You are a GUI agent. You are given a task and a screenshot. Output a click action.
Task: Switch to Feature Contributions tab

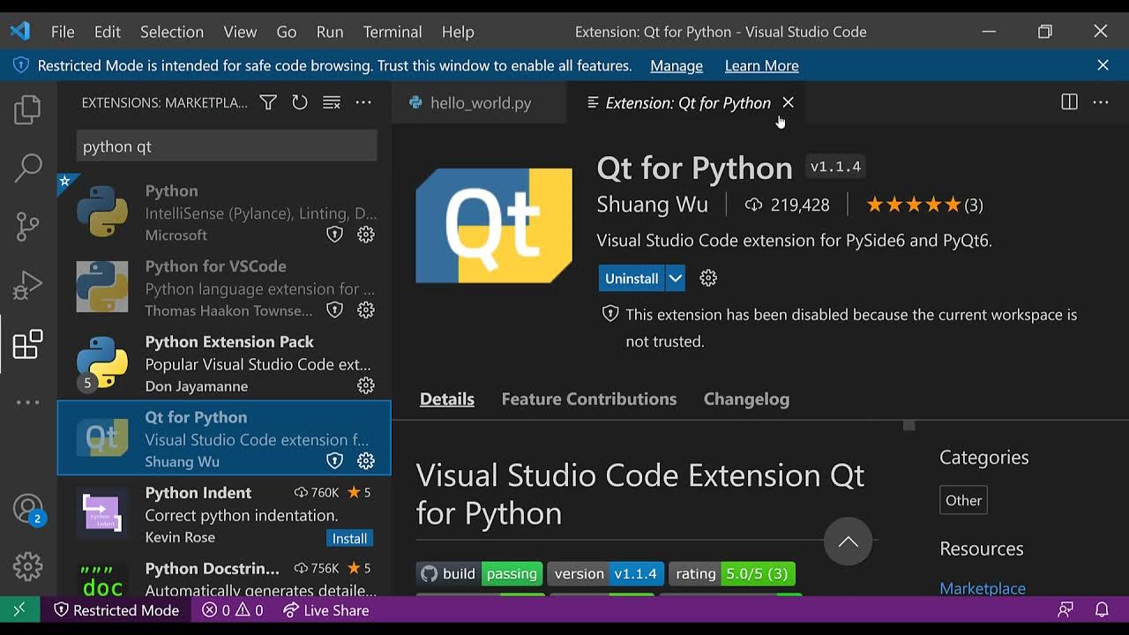588,399
